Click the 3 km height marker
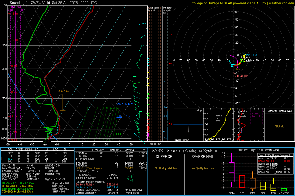 coord(14,116)
